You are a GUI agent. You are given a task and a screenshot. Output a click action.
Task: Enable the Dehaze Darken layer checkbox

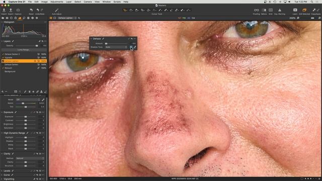[3, 65]
